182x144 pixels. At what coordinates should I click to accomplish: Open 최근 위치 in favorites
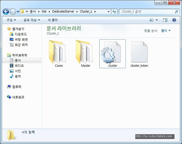coord(19,45)
